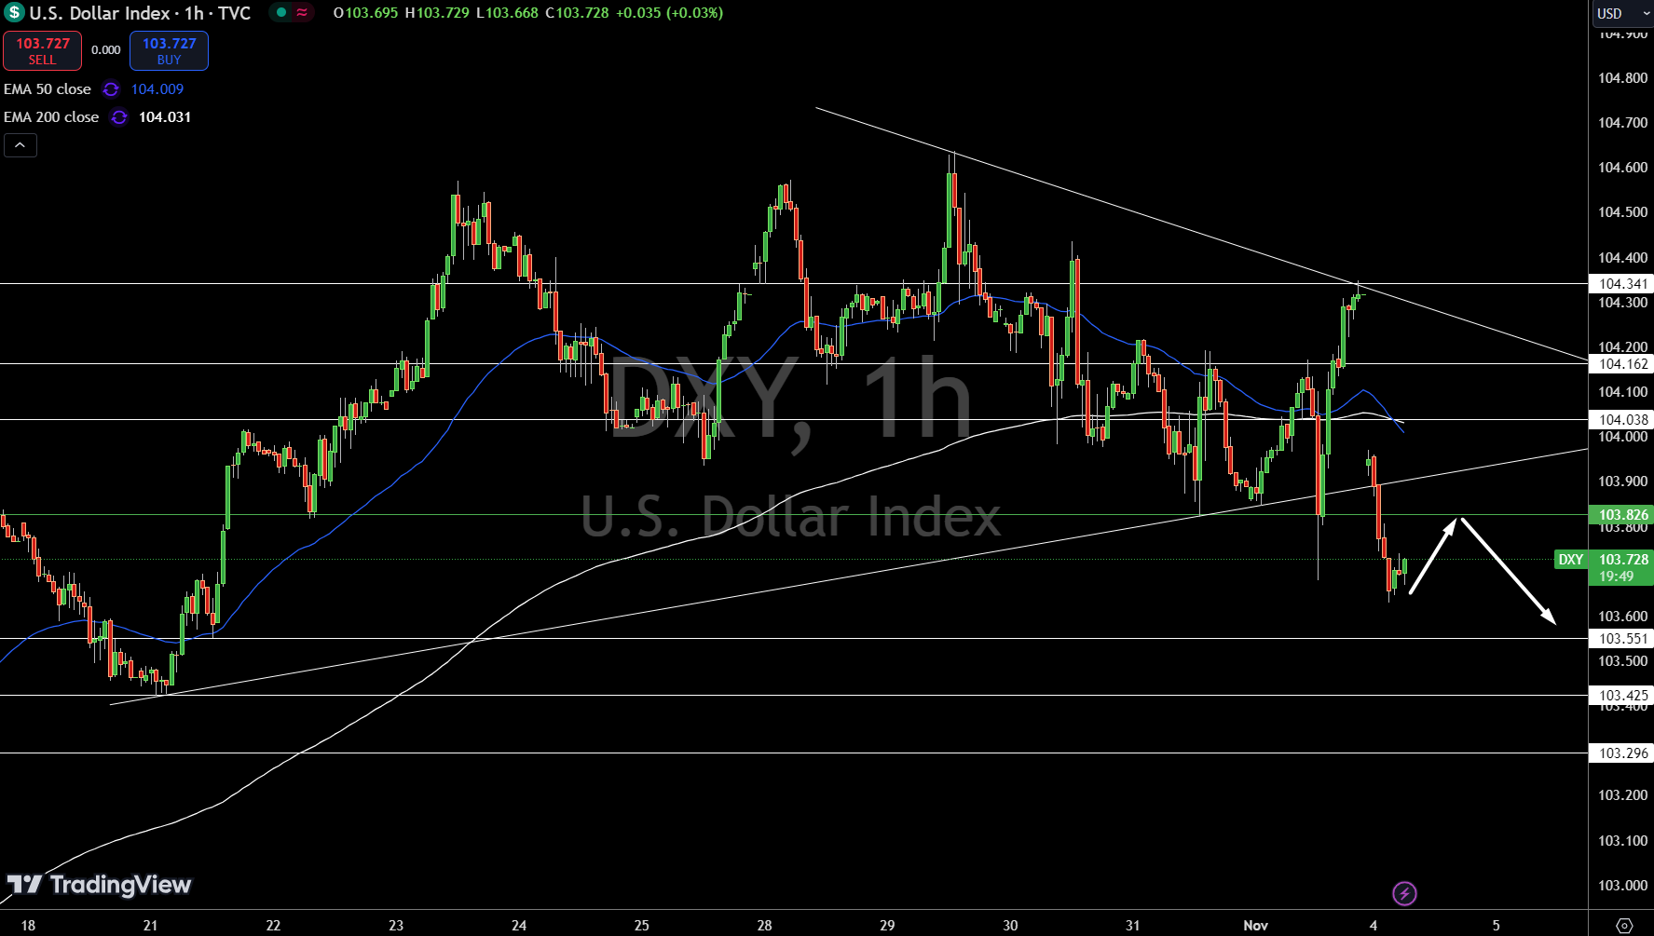Image resolution: width=1654 pixels, height=936 pixels.
Task: Click the 104.800 price scale tick
Action: (x=1622, y=78)
